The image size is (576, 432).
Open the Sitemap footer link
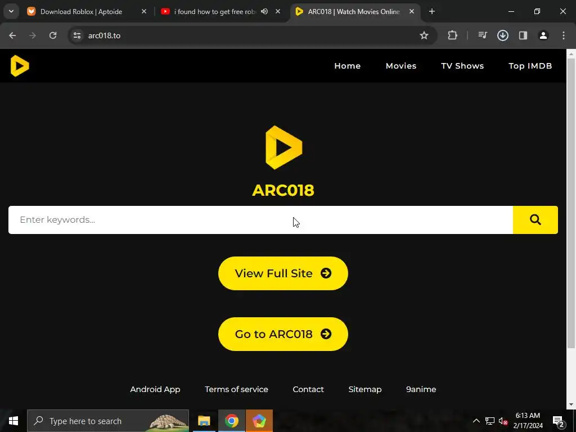(365, 389)
